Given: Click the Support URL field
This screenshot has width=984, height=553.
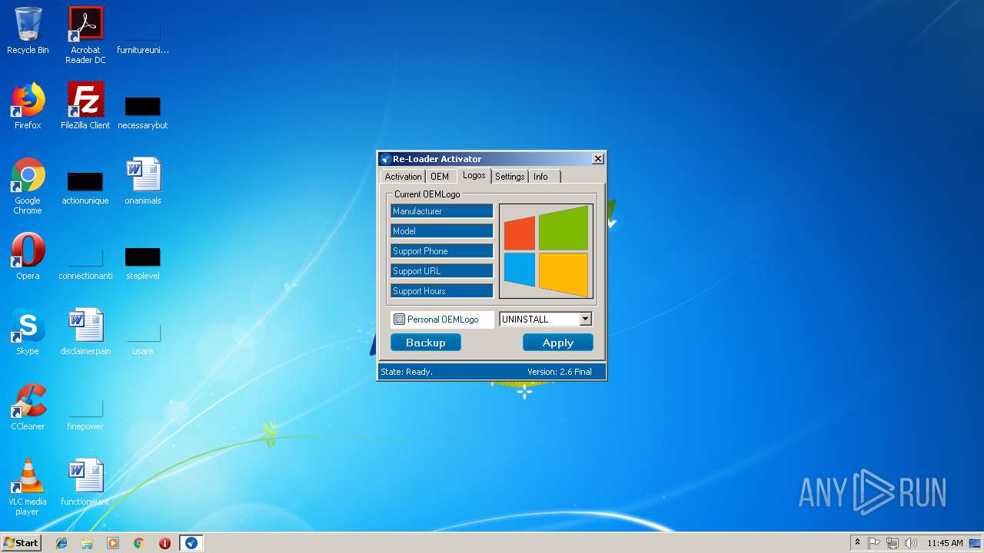Looking at the screenshot, I should 442,271.
